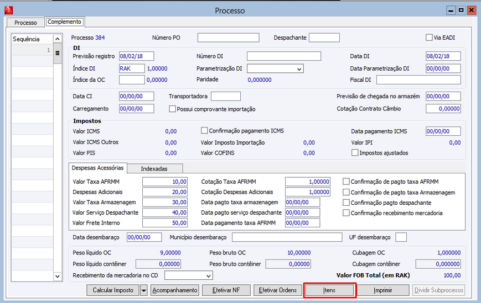
Task: Switch to the Processo tab
Action: click(25, 23)
